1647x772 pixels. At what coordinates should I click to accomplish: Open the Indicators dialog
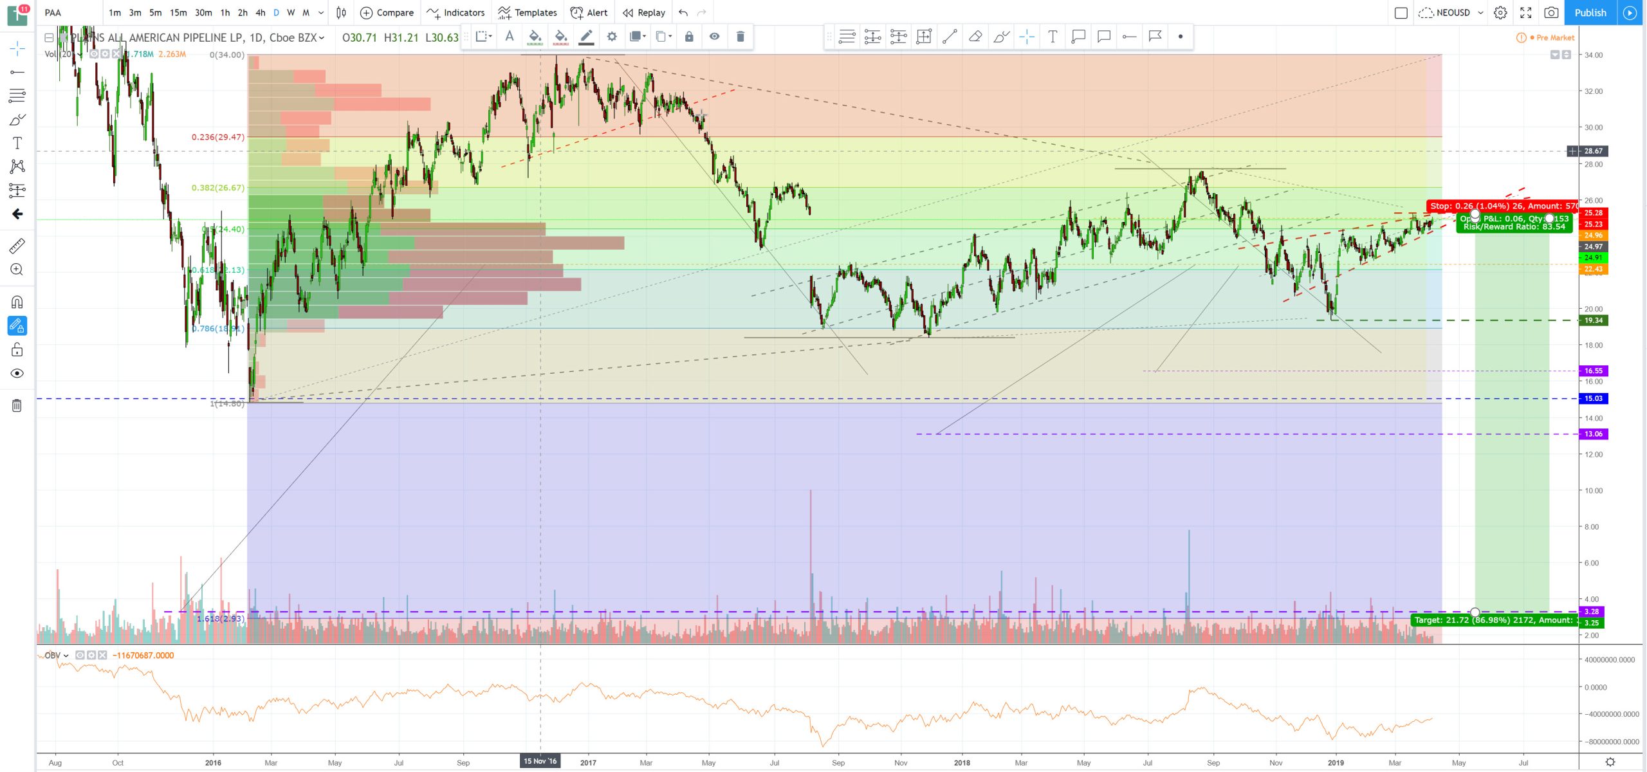[x=455, y=12]
